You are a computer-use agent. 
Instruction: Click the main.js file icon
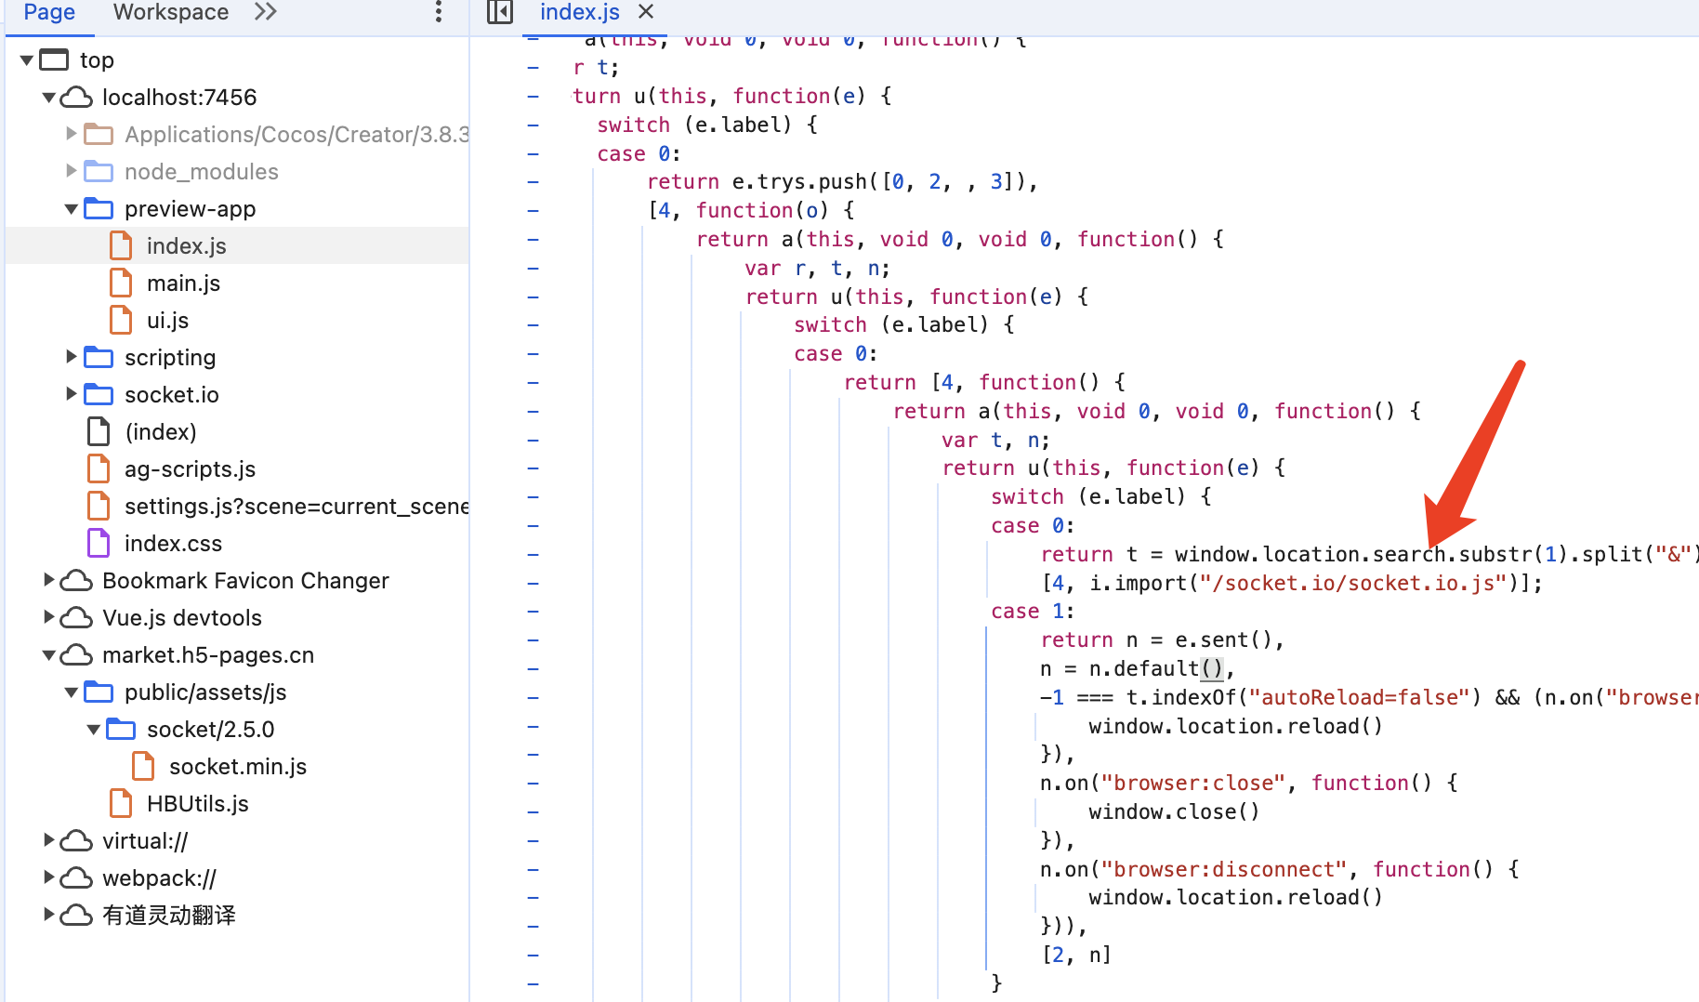[121, 283]
